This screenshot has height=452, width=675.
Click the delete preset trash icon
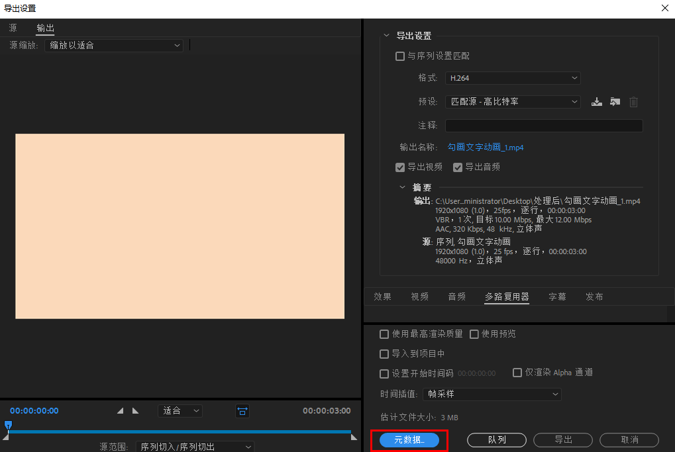[x=633, y=102]
